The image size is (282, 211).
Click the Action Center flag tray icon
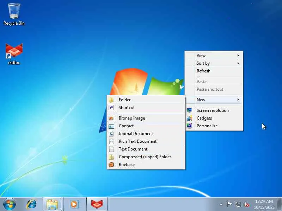[229, 204]
